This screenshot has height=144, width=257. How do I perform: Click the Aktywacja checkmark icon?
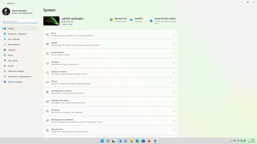[47, 111]
